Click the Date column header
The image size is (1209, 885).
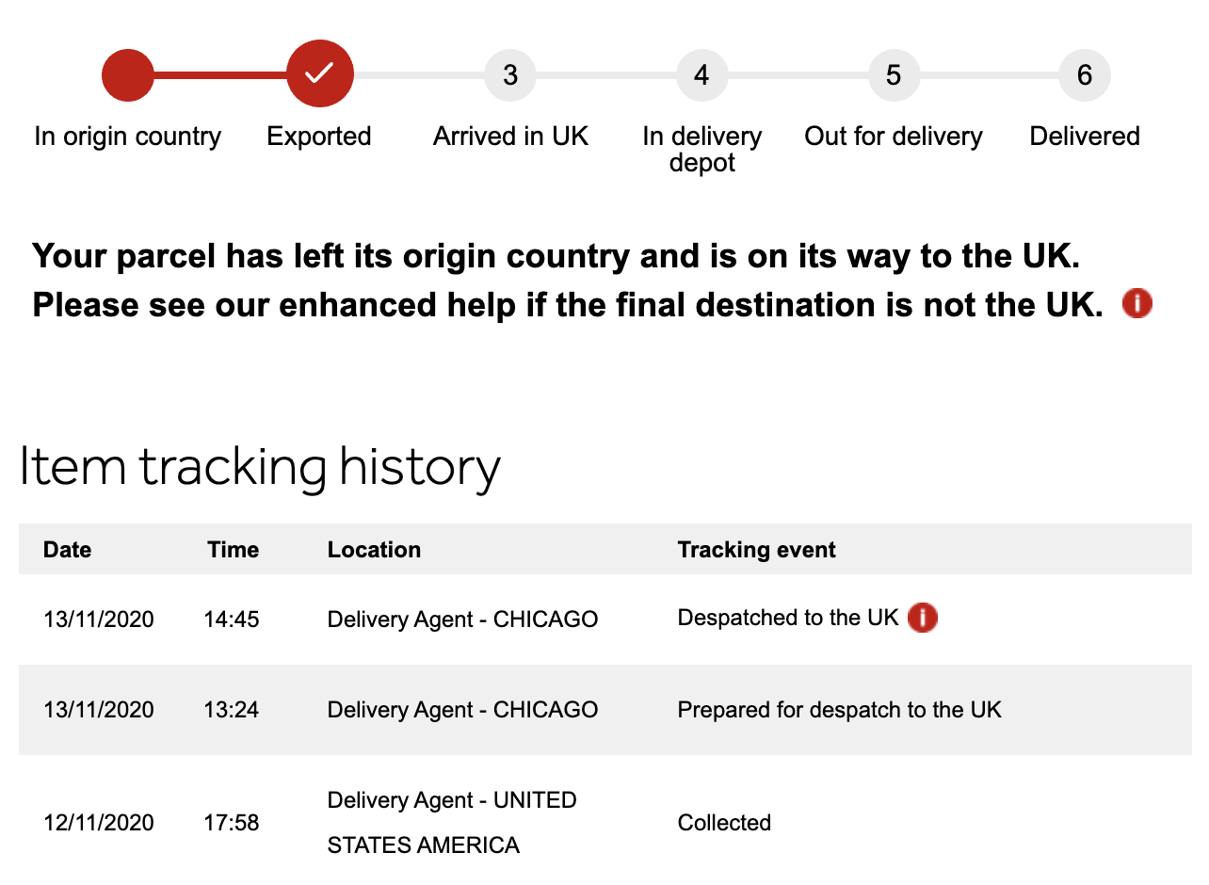pos(68,550)
